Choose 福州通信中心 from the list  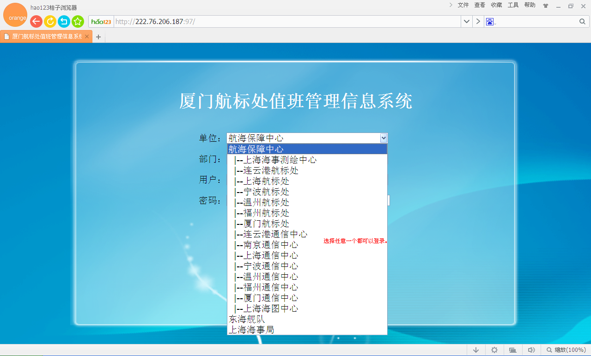307,287
